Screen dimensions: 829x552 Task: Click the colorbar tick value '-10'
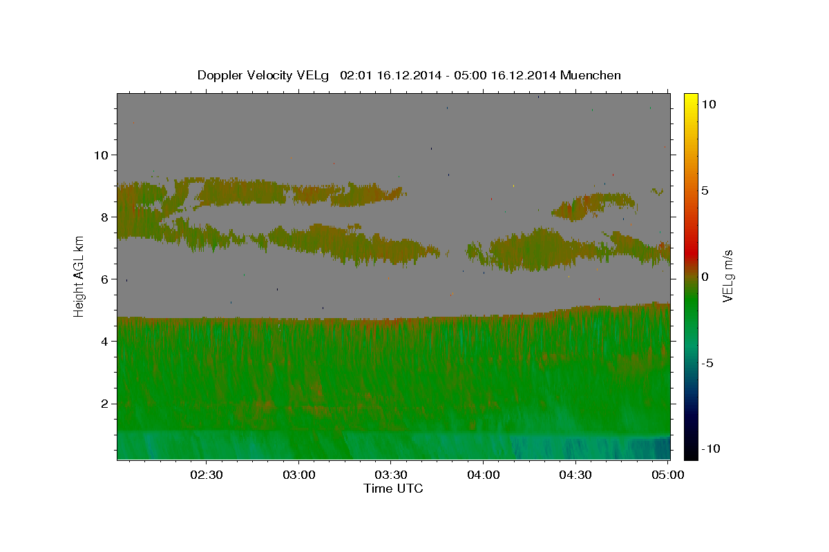tap(711, 449)
